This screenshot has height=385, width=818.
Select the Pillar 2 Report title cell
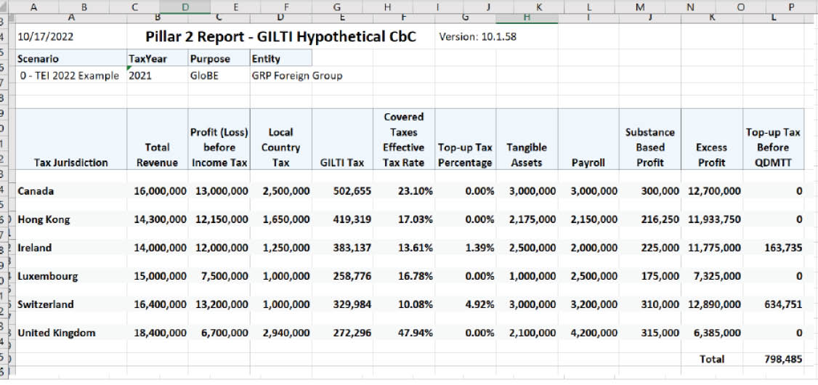tap(281, 37)
